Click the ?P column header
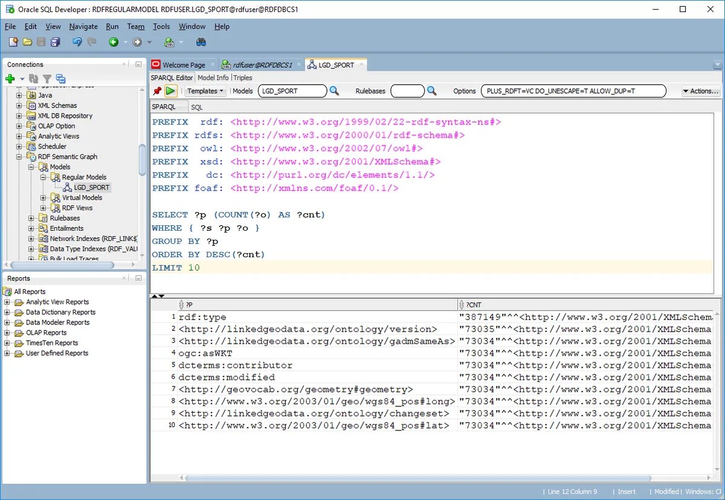The image size is (725, 500). click(x=317, y=305)
